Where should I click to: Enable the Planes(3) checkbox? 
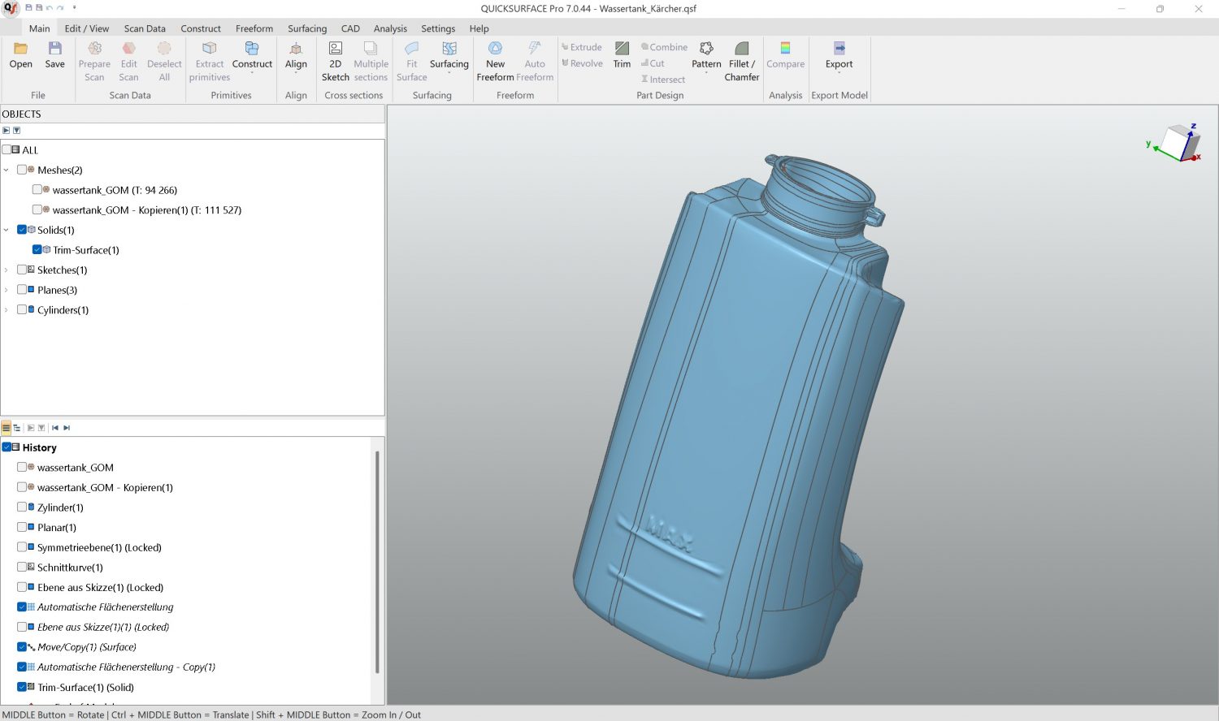(22, 290)
